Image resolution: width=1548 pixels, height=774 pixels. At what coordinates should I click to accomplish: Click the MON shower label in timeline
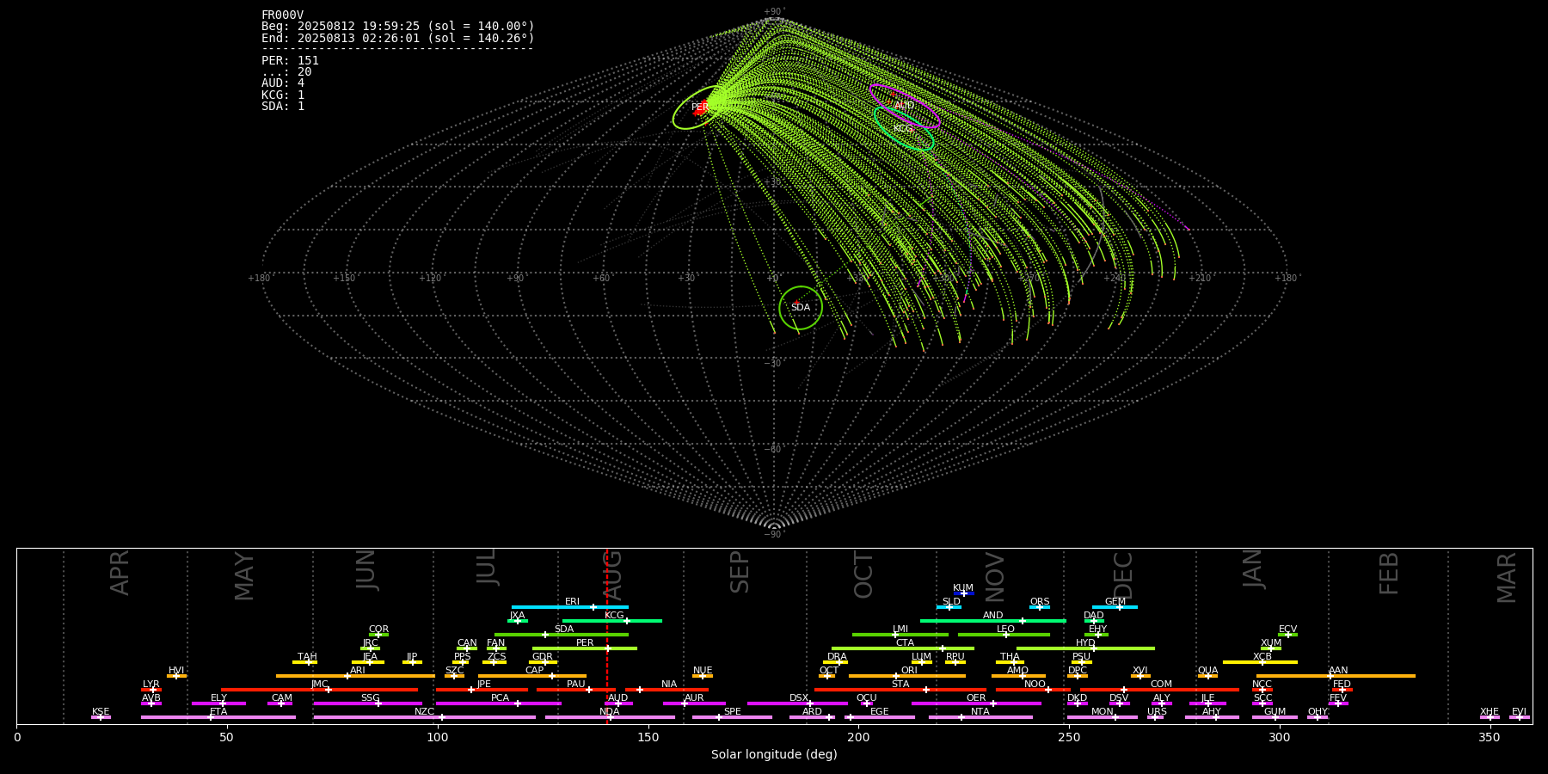(1102, 712)
